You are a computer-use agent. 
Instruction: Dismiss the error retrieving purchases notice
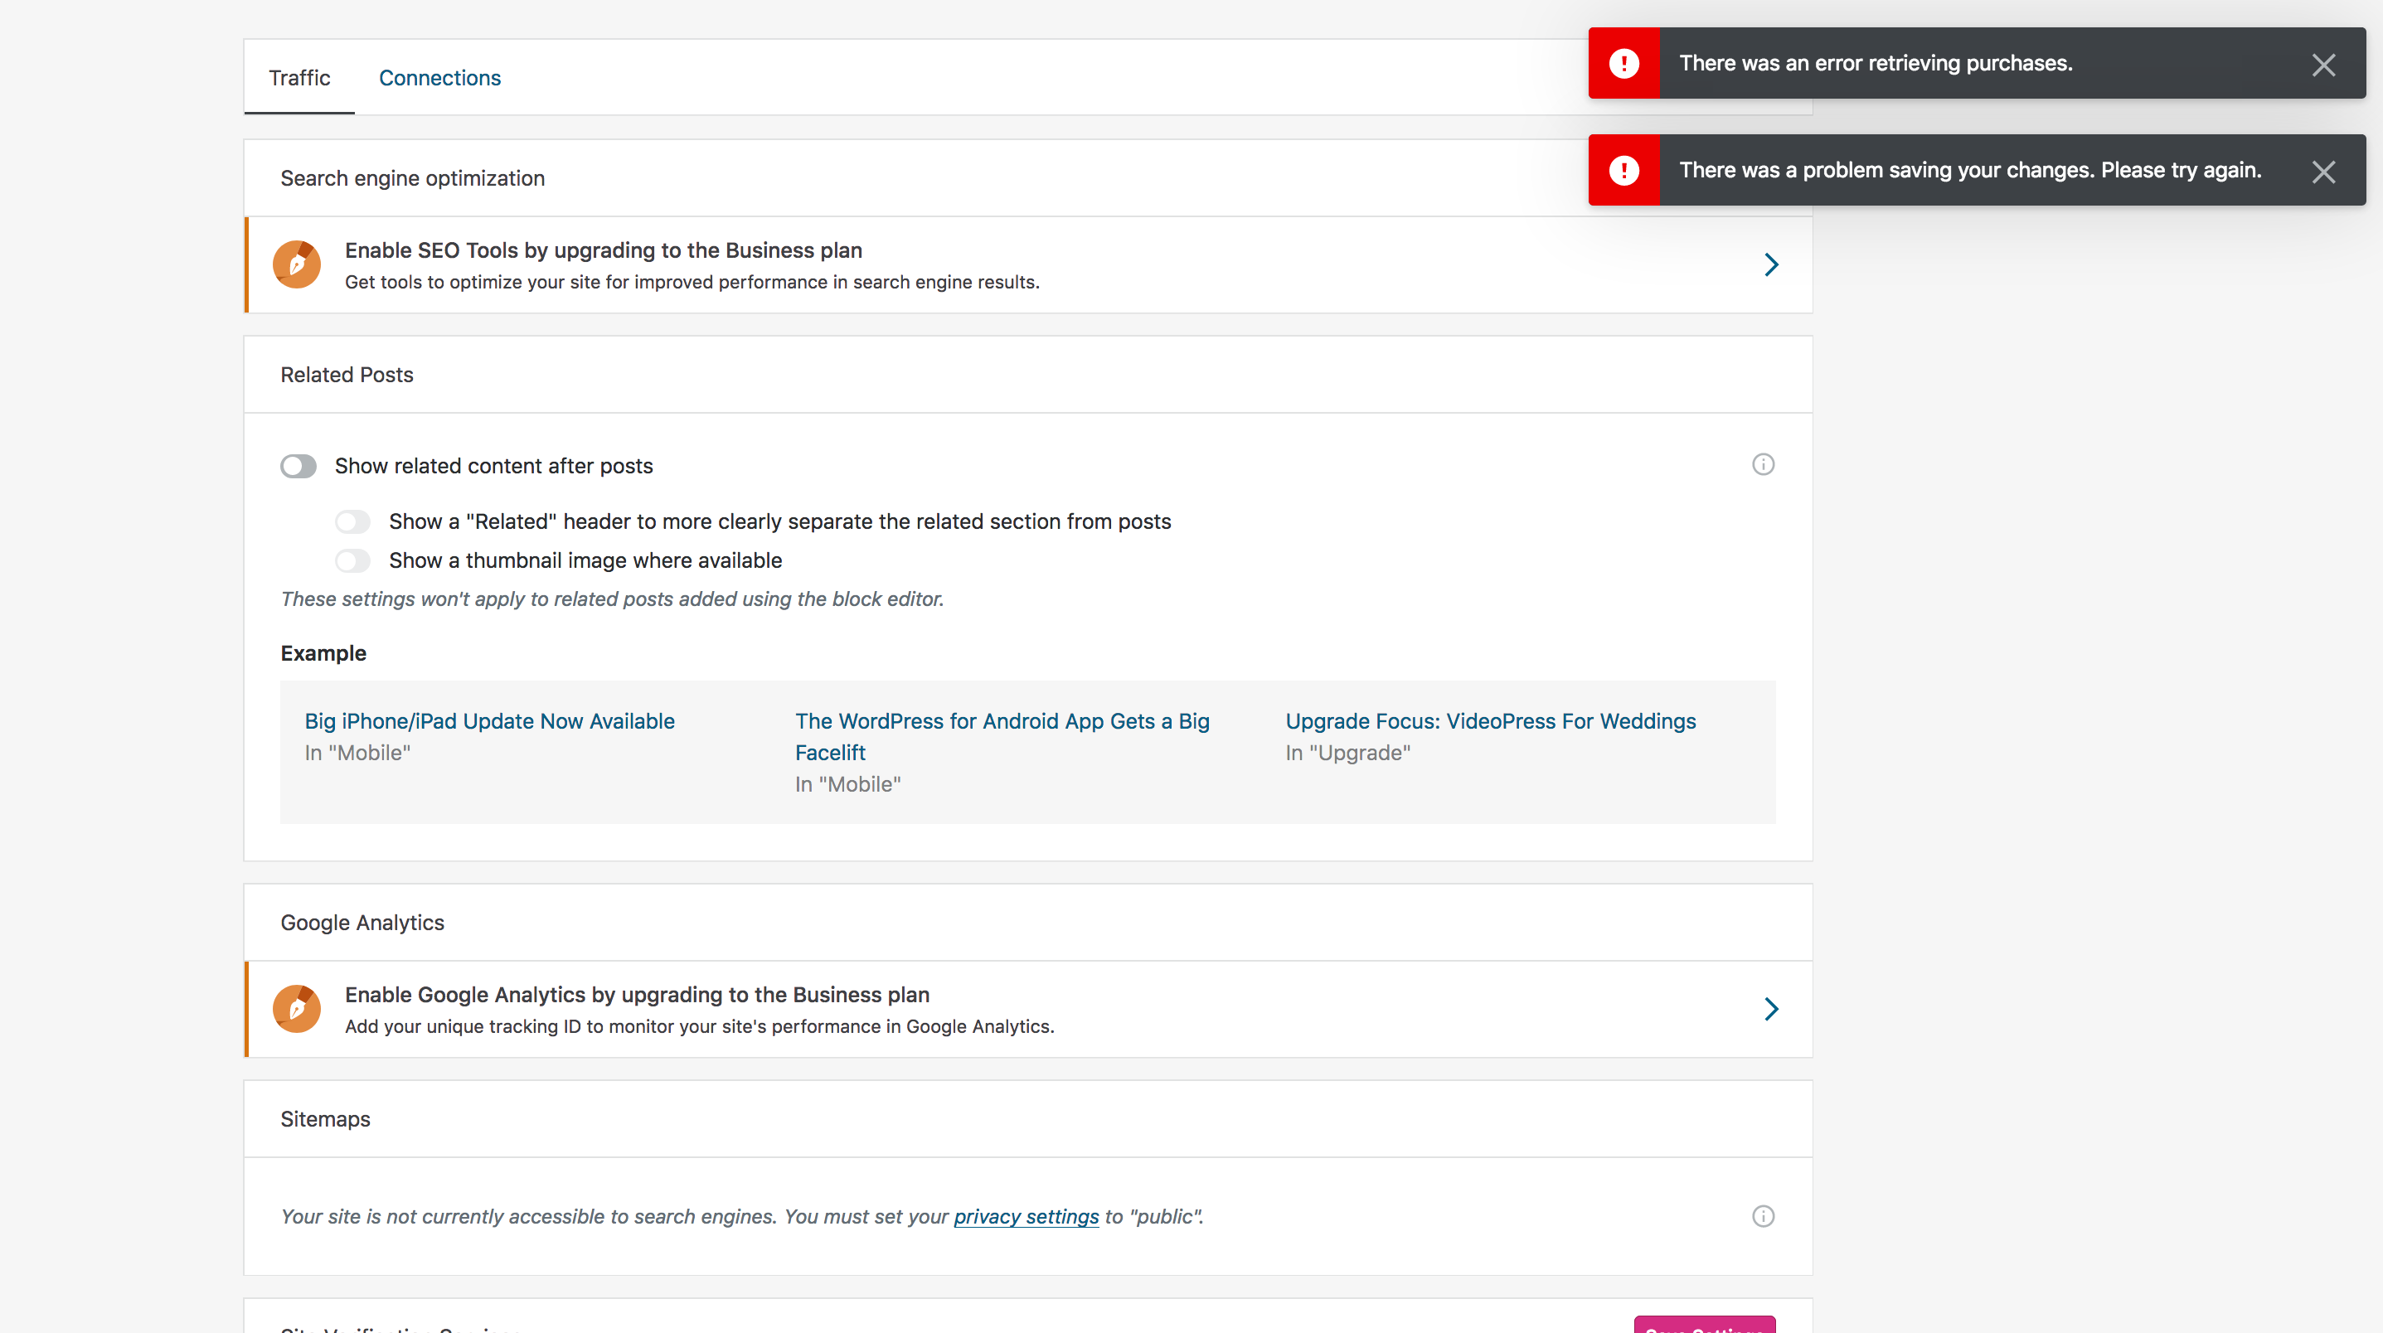[x=2322, y=65]
